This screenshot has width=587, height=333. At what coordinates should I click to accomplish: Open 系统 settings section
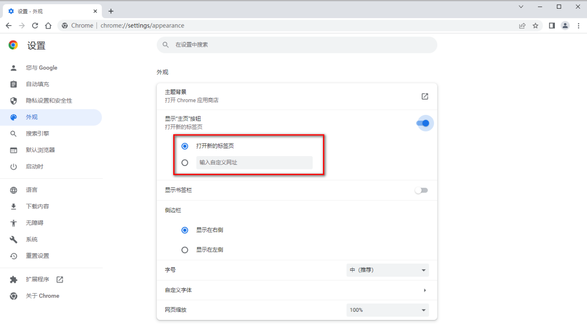pyautogui.click(x=51, y=239)
